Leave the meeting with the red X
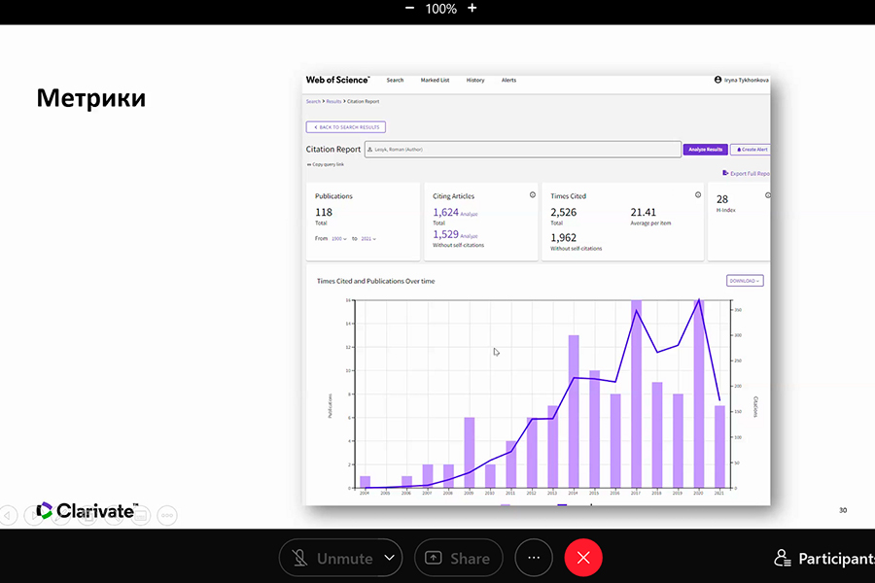This screenshot has height=583, width=875. click(583, 558)
